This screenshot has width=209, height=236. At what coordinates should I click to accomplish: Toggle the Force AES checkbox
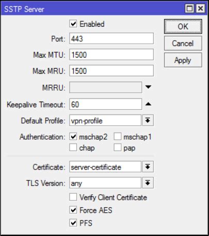pyautogui.click(x=73, y=210)
